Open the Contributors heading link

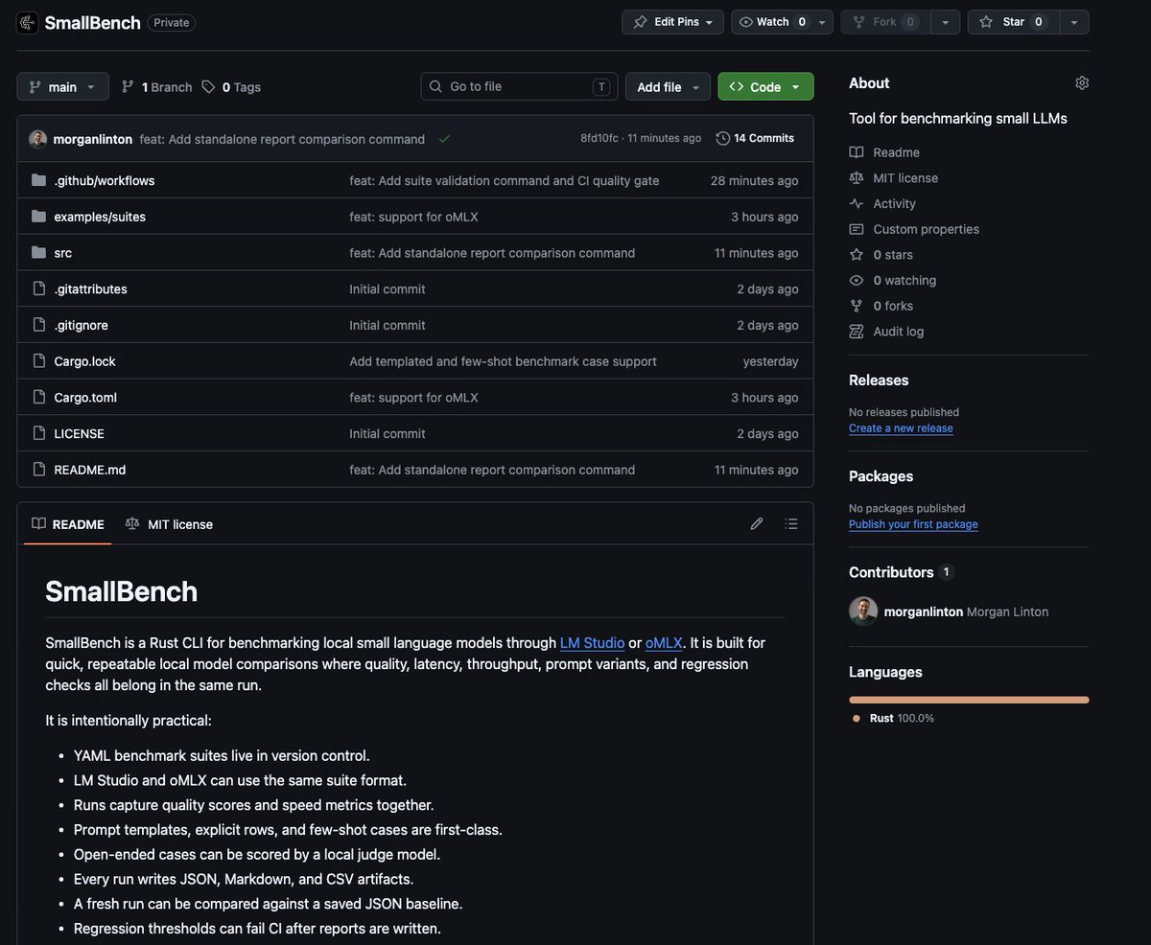tap(891, 572)
